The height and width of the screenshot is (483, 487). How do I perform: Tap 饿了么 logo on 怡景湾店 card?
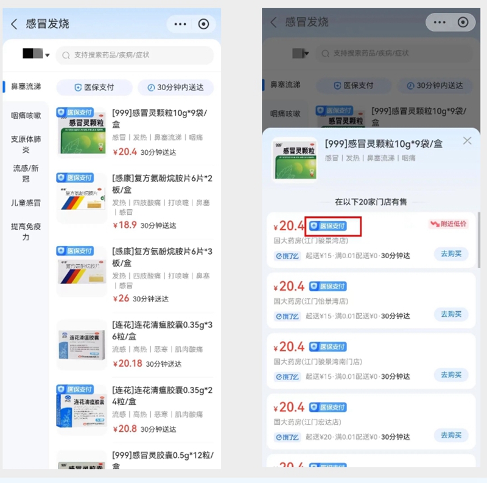pos(287,317)
